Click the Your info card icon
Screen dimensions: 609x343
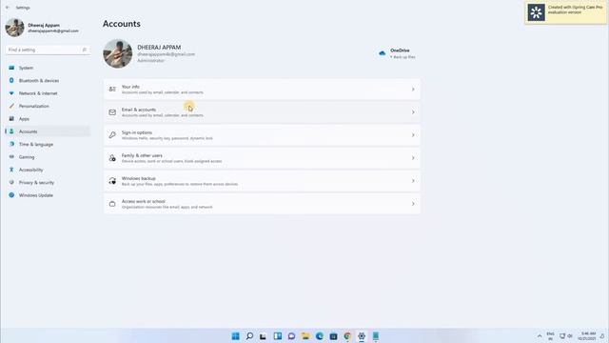[x=112, y=90]
